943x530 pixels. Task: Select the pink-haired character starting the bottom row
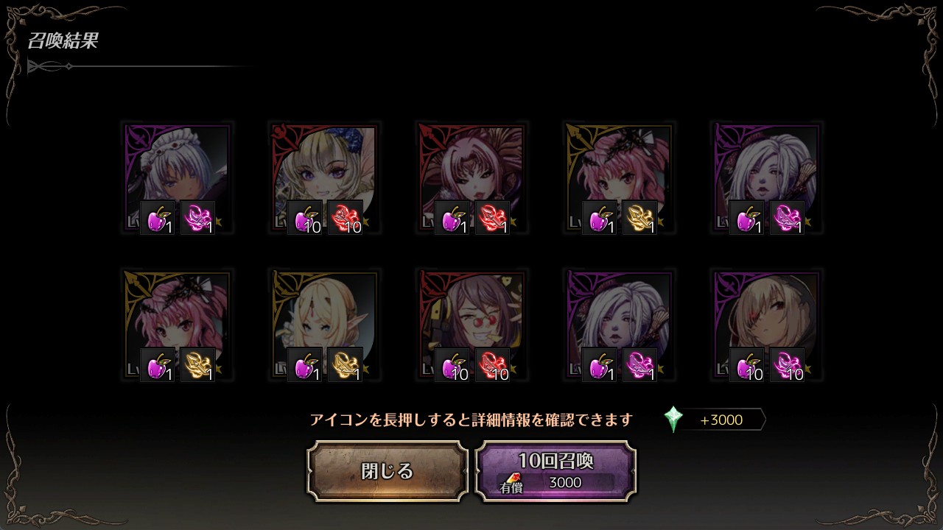[177, 325]
